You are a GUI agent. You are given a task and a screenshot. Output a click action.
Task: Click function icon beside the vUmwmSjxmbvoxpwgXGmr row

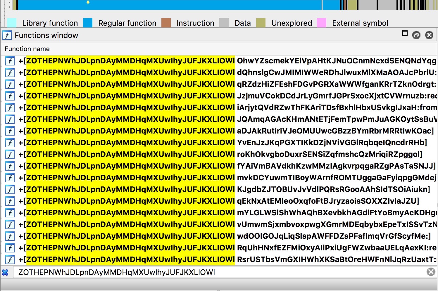click(x=10, y=224)
